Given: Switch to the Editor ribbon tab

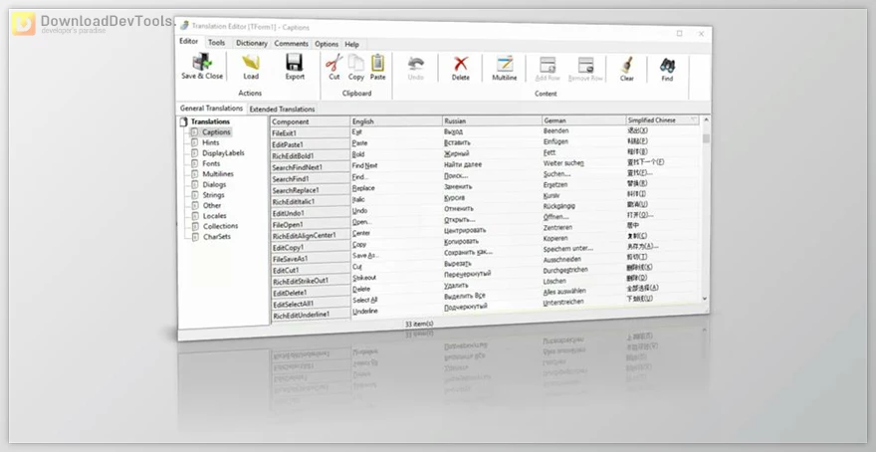Looking at the screenshot, I should click(x=189, y=41).
